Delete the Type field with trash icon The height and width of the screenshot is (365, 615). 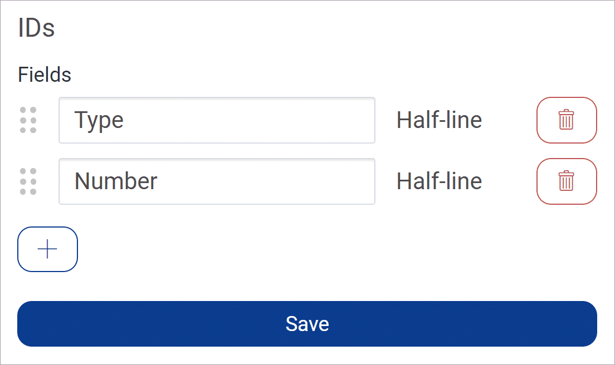[567, 120]
